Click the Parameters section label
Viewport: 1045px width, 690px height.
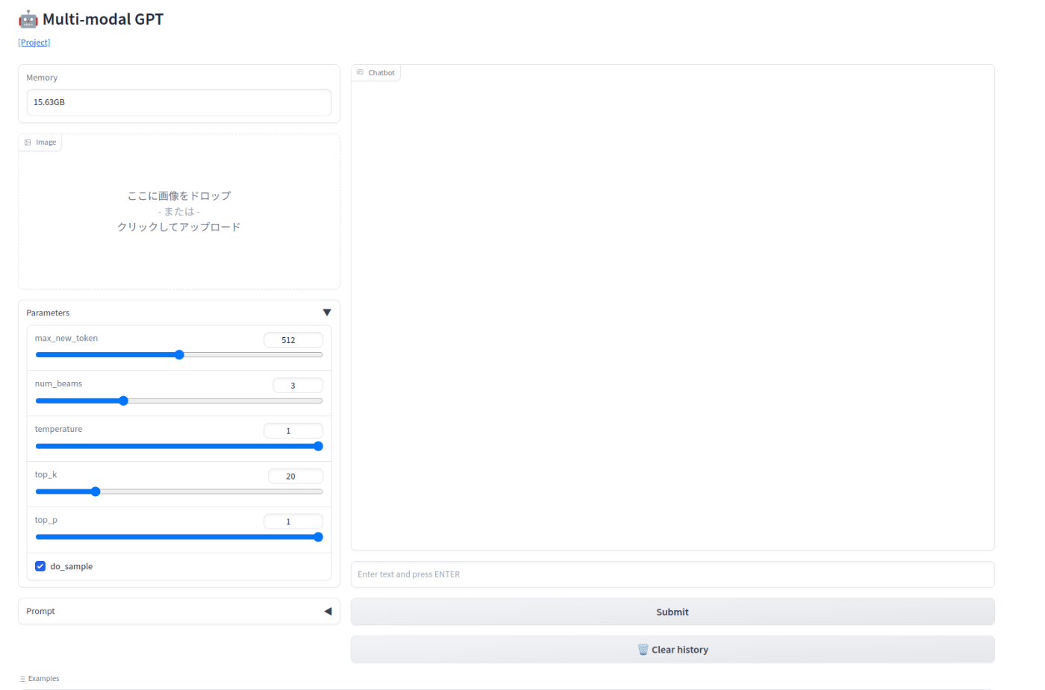coord(48,313)
